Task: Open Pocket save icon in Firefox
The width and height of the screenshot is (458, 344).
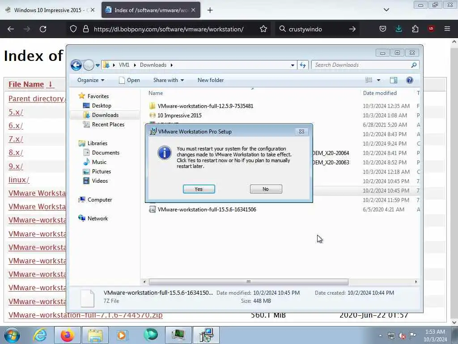Action: (x=383, y=29)
